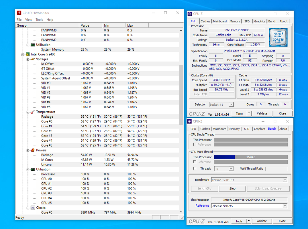Click Validate in top CPU-Z window
The height and width of the screenshot is (229, 308).
click(x=262, y=113)
